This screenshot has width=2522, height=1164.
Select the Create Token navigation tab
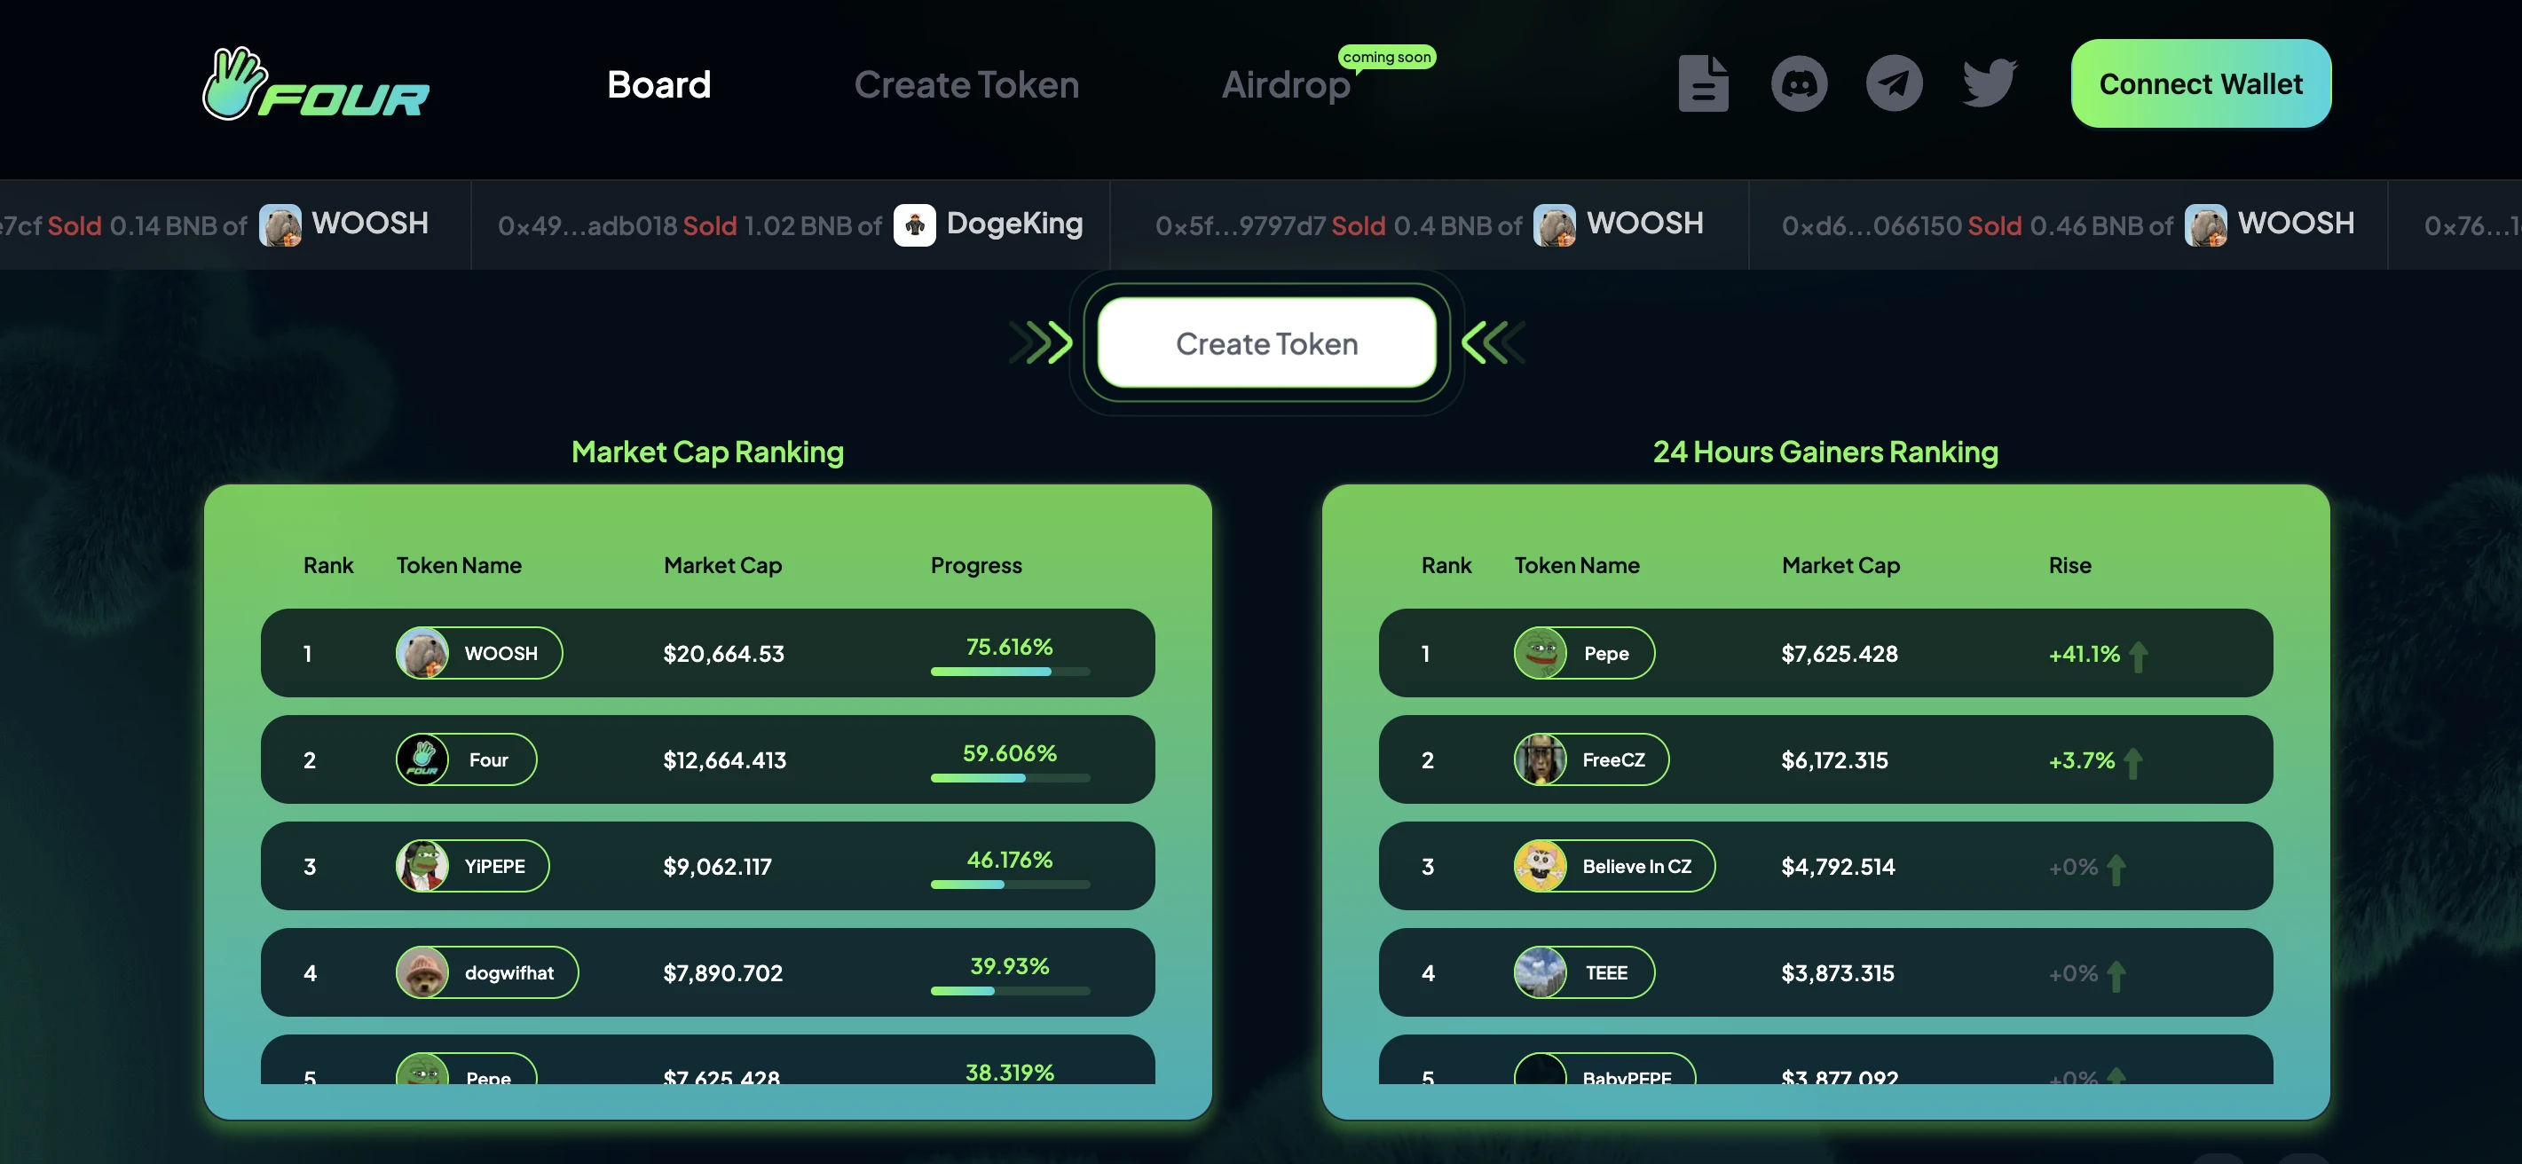coord(965,83)
